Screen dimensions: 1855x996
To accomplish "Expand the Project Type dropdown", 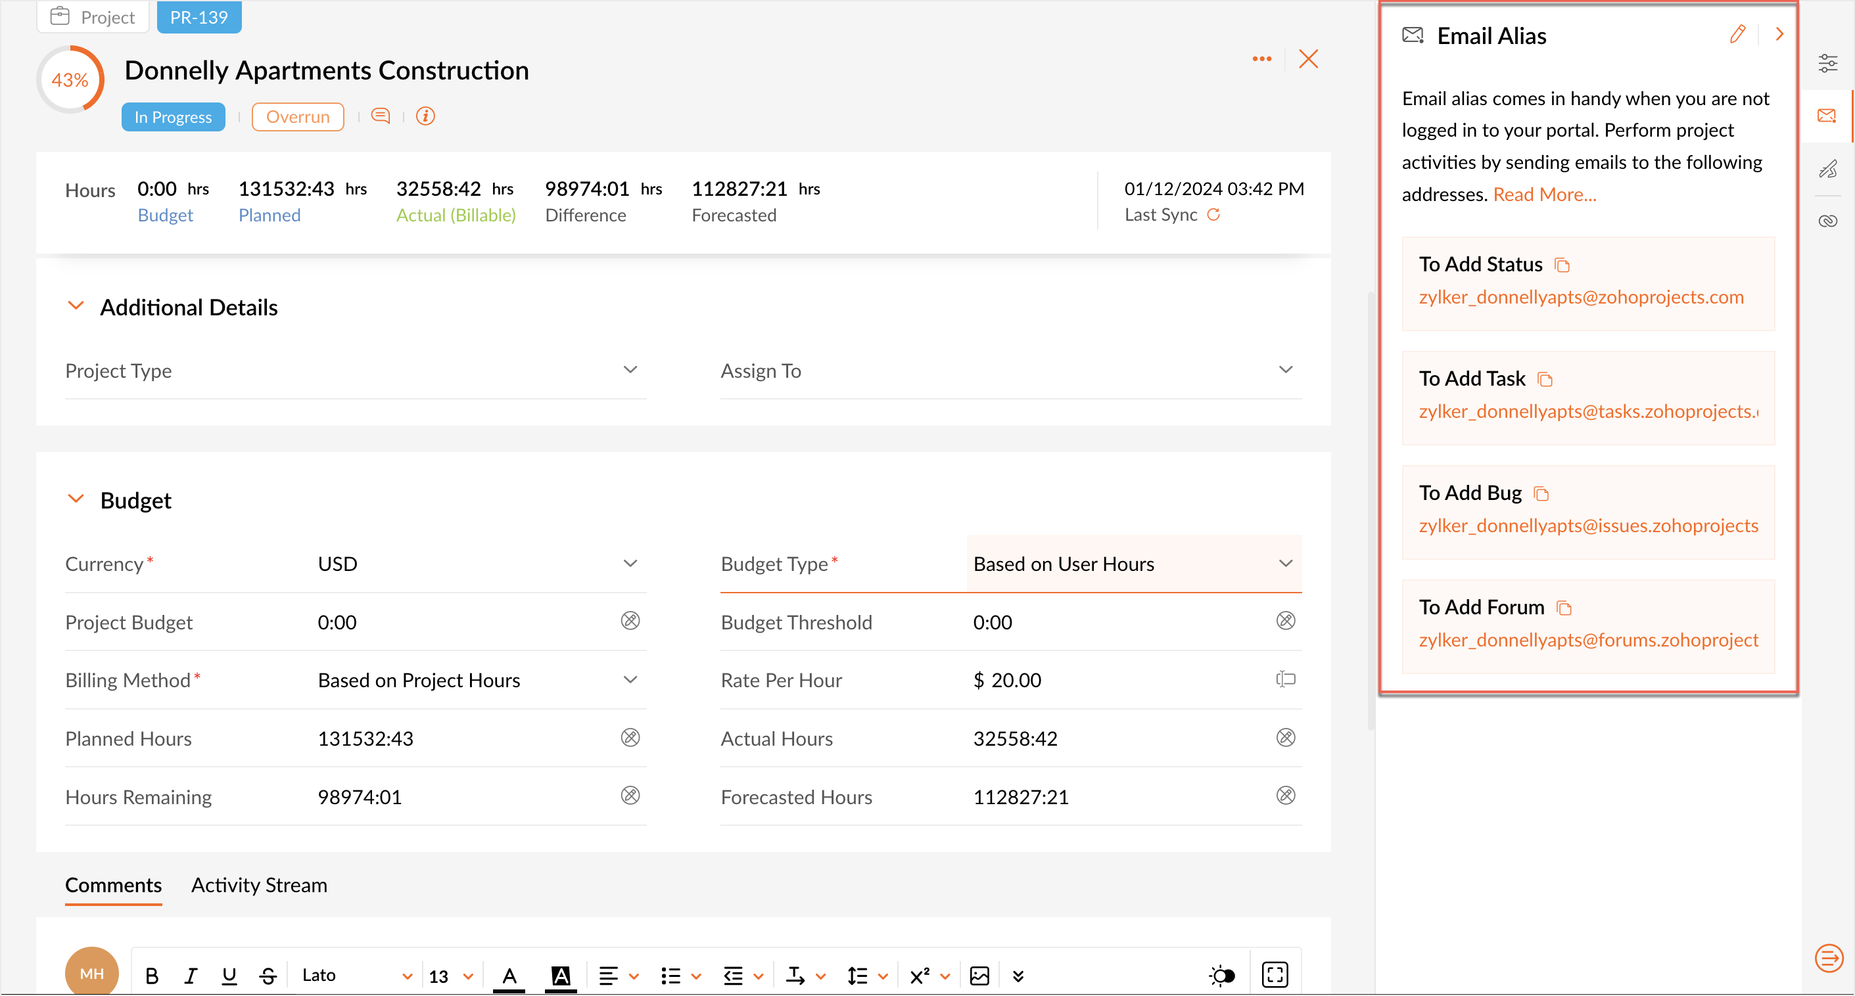I will pos(630,370).
